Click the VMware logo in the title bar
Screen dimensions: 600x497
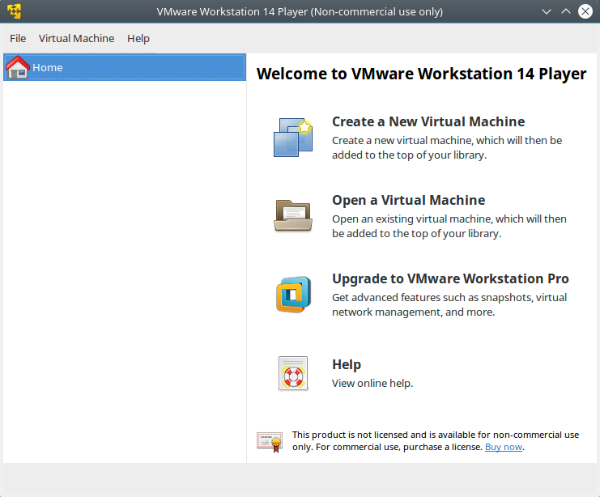[15, 11]
